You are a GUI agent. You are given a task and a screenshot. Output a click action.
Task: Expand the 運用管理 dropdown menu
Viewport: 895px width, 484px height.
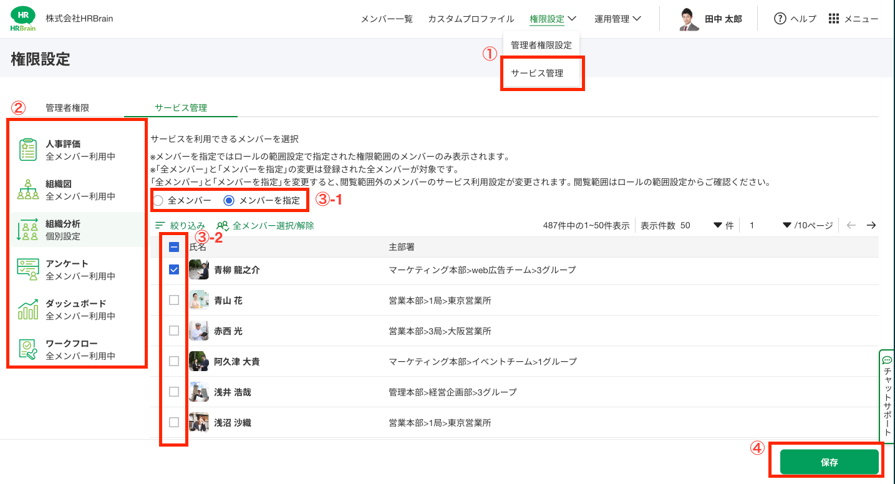click(x=617, y=19)
